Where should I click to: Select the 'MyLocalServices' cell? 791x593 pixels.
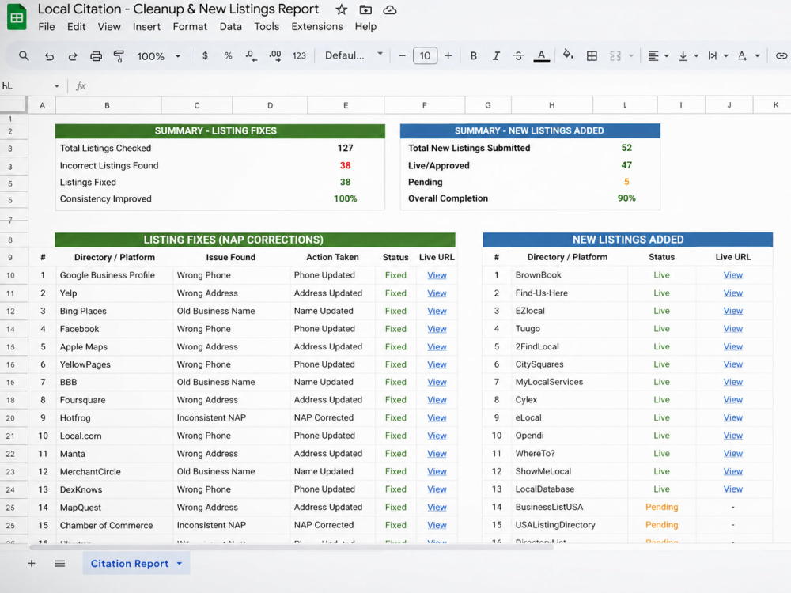point(569,382)
